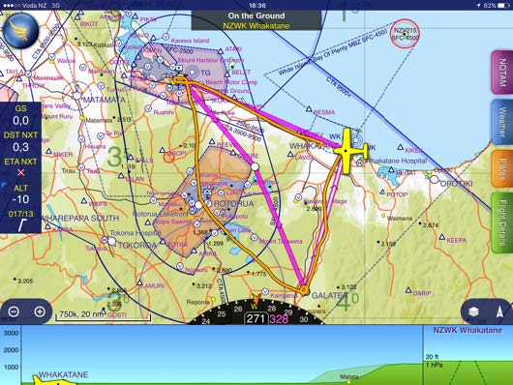Tap the NZV215 red restricted area circle
513x385 pixels.
(405, 34)
